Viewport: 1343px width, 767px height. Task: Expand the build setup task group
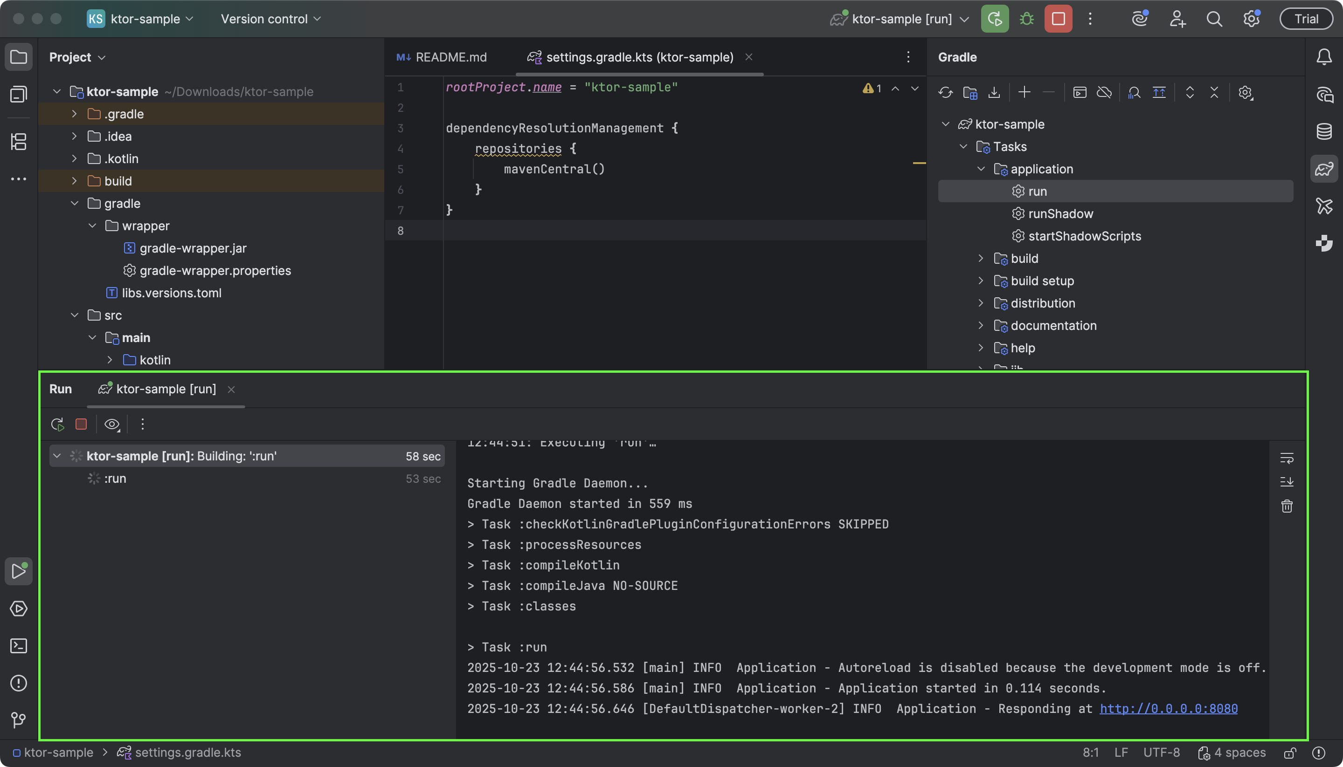pyautogui.click(x=981, y=281)
